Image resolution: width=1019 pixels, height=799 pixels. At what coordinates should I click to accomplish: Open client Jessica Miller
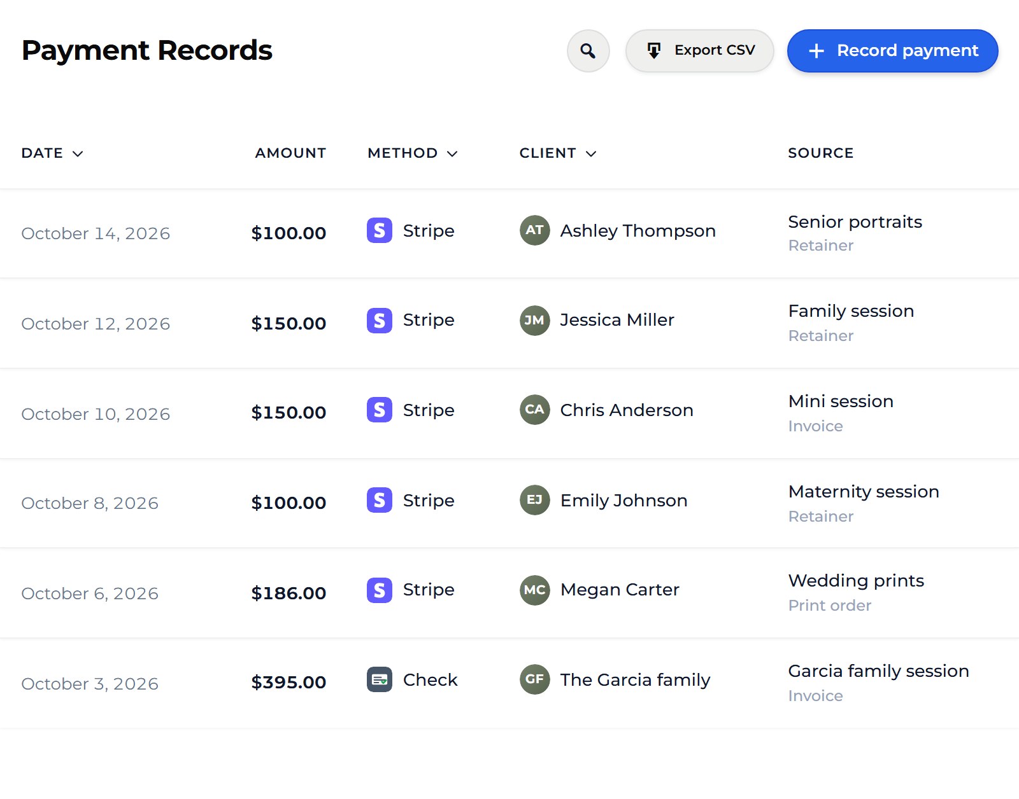tap(617, 320)
